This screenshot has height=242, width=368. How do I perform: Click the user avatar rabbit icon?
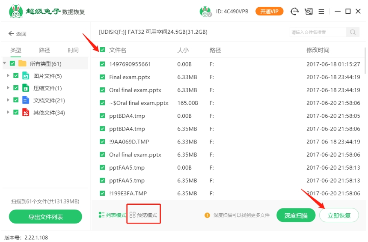pos(205,12)
